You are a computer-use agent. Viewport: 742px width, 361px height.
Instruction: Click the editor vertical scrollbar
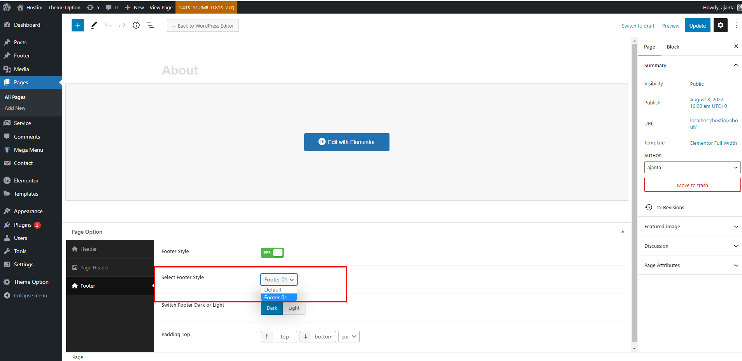(x=634, y=194)
